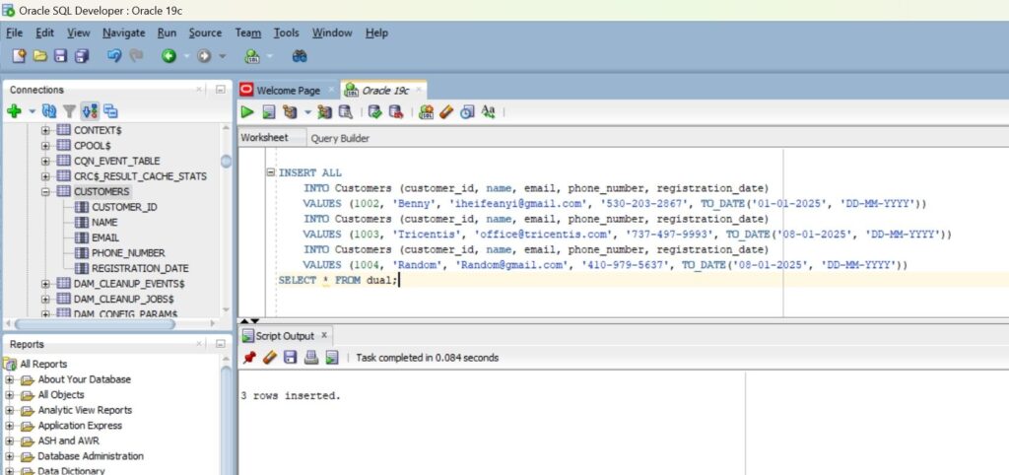This screenshot has height=475, width=1009.
Task: Open the dropdown arrow beside New Connection
Action: pyautogui.click(x=31, y=112)
